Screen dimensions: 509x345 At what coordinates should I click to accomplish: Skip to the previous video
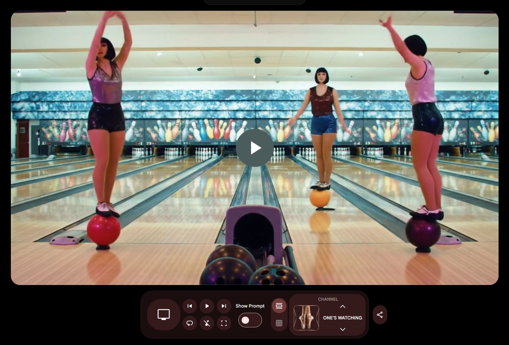click(x=190, y=306)
